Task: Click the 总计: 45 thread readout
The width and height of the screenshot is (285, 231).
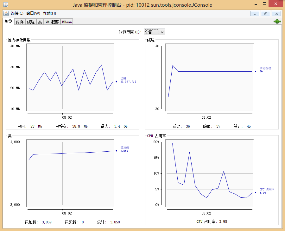Action: [242, 126]
